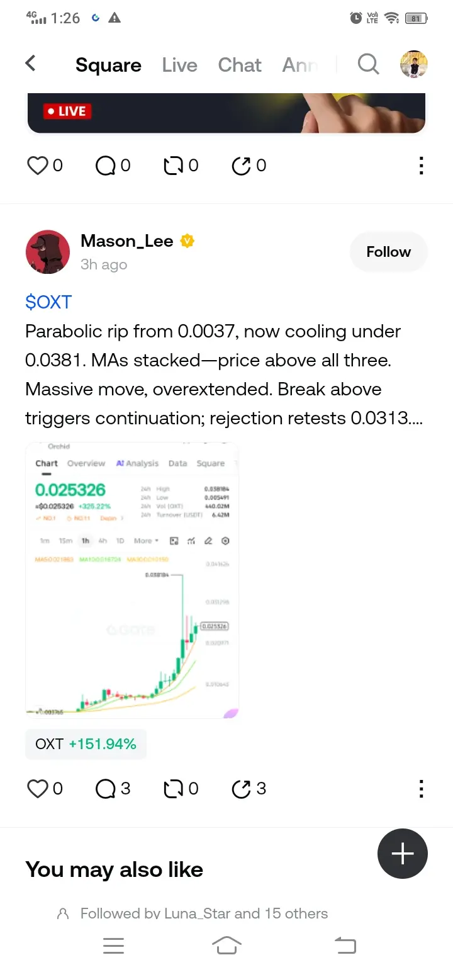This screenshot has height=972, width=453.
Task: Tap the Android home navigation button
Action: [226, 945]
